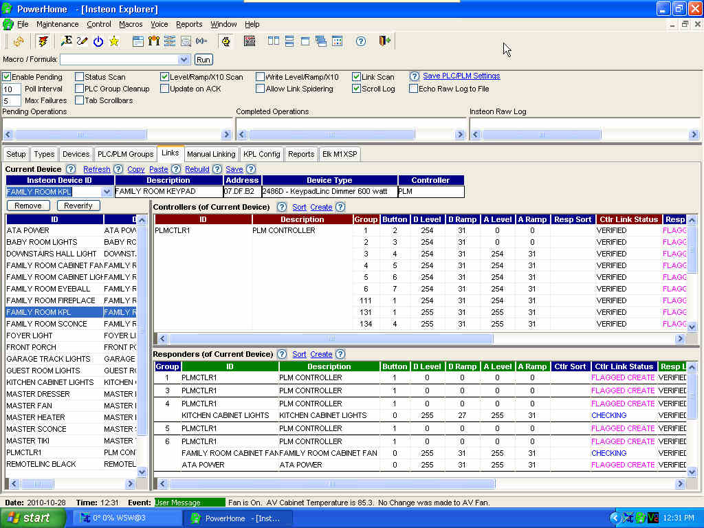
Task: Click the Run button
Action: pos(203,59)
